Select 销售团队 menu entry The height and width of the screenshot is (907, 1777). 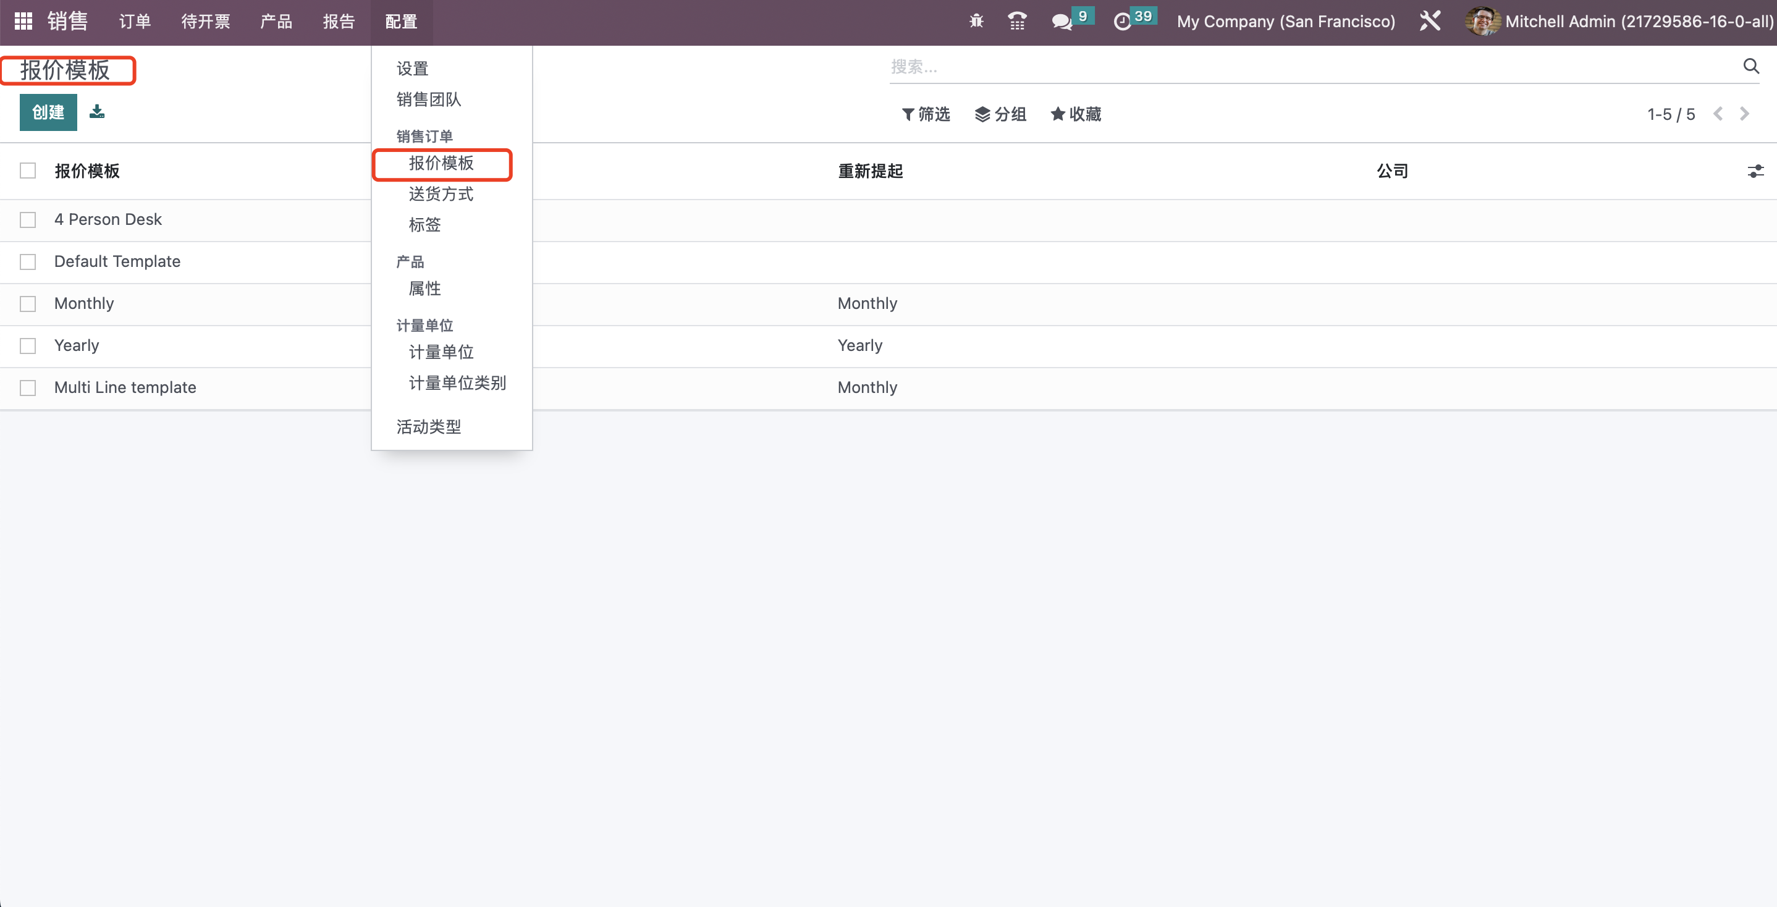click(x=428, y=99)
